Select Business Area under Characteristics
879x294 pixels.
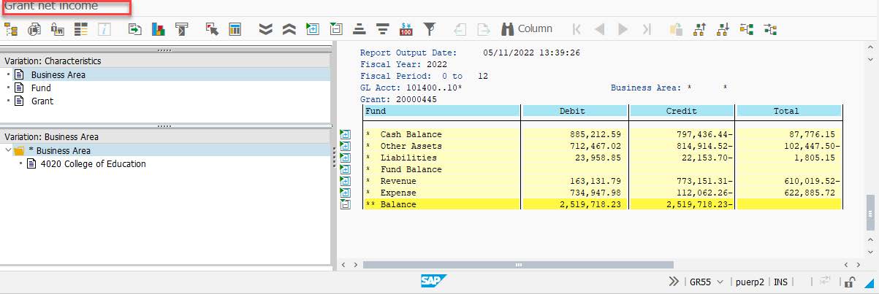(58, 74)
